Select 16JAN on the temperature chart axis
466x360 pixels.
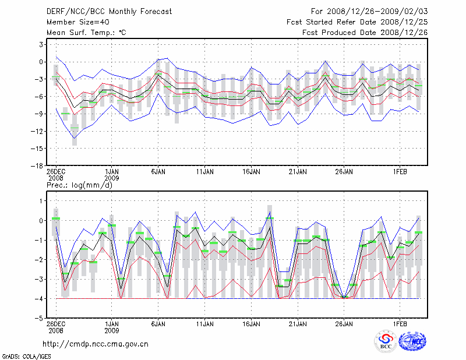click(x=251, y=172)
